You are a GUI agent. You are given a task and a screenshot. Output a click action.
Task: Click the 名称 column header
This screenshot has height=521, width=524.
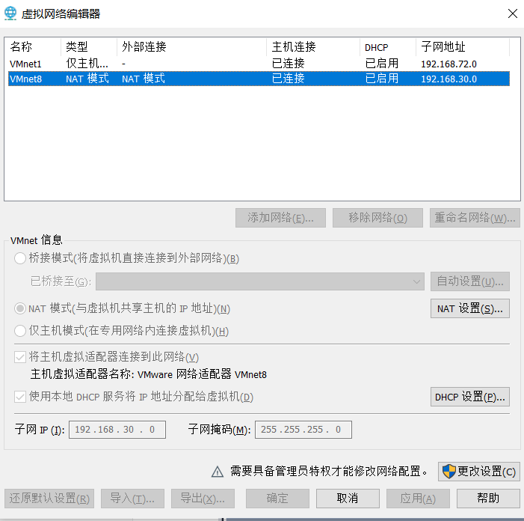[33, 46]
